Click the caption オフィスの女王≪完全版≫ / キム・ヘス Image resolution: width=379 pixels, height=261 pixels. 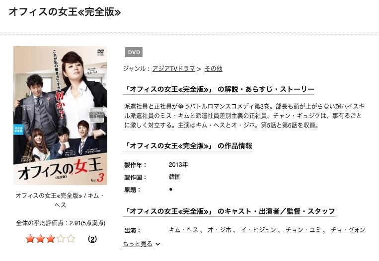tap(60, 200)
